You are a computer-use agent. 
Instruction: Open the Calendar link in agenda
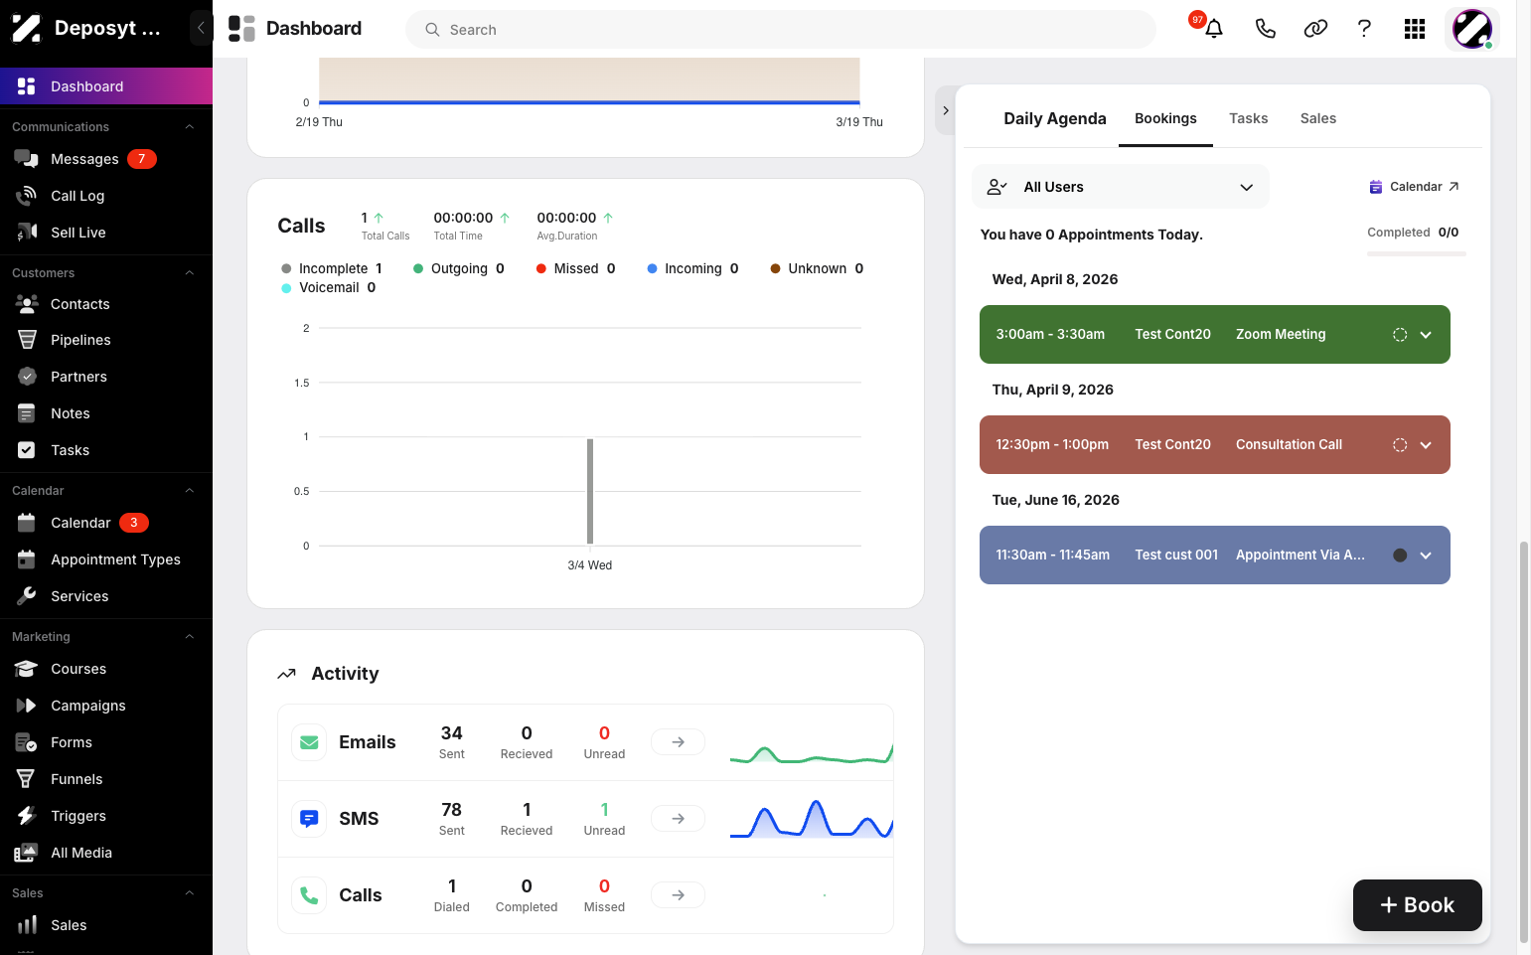point(1414,187)
